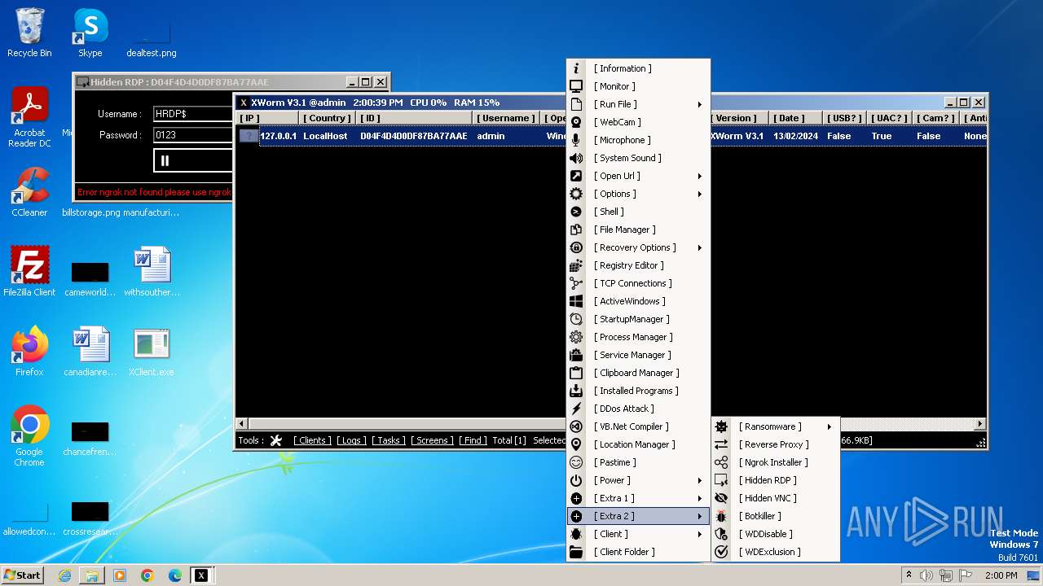Open the Find link in the status bar
Screen dimensions: 1043x586
[x=473, y=440]
